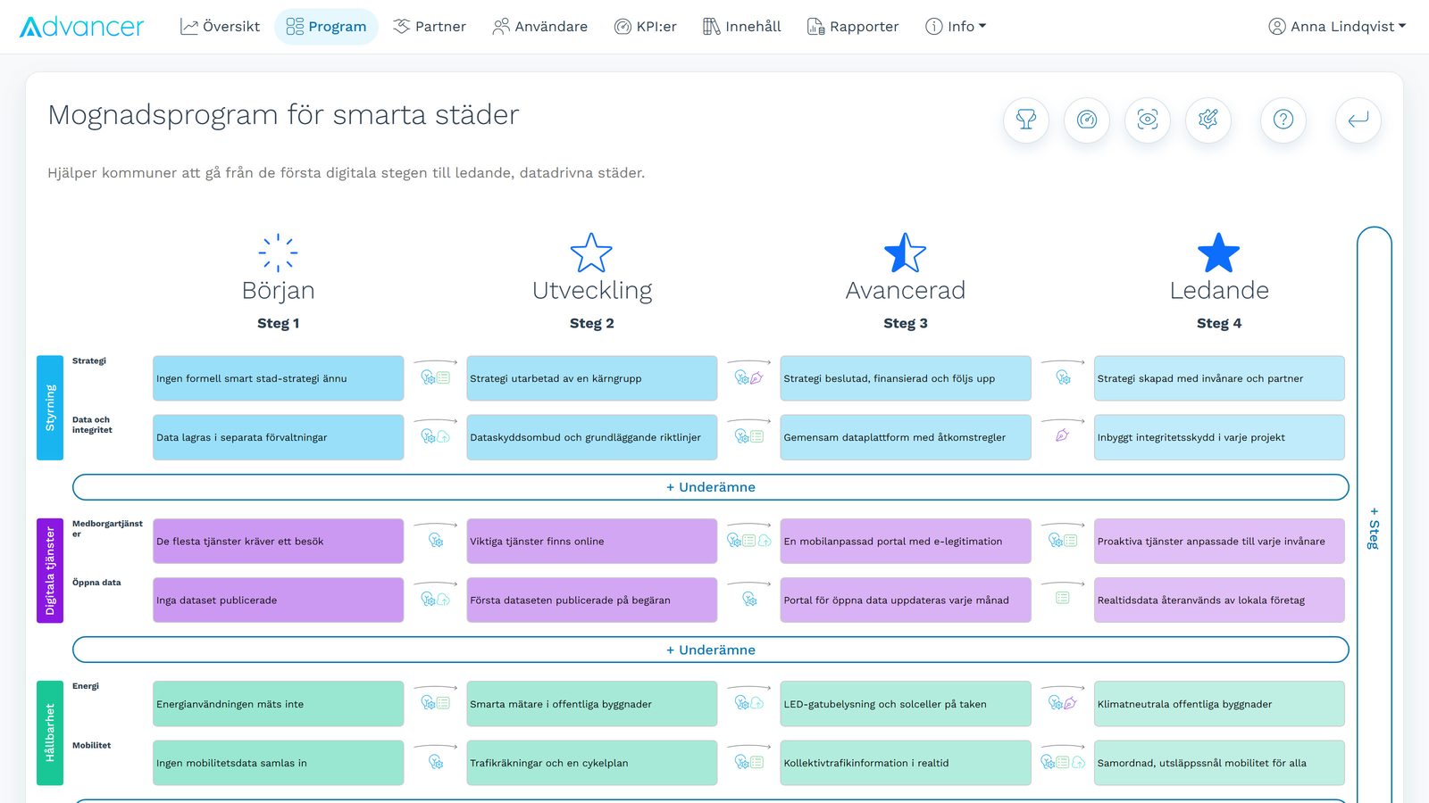Click the Utveckling outlined star icon
Screen dimensions: 1429x803
591,252
